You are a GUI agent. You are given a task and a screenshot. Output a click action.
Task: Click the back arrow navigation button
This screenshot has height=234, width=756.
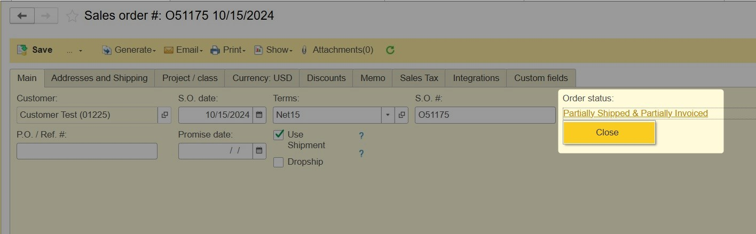point(22,16)
